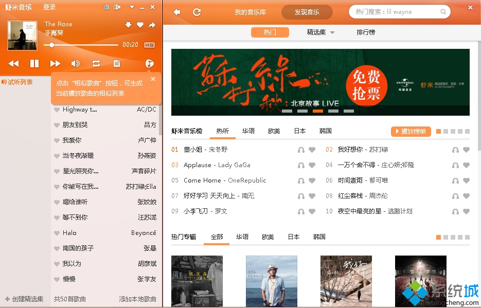Click the 苏打绿 concert banner
The width and height of the screenshot is (481, 308).
pos(320,82)
